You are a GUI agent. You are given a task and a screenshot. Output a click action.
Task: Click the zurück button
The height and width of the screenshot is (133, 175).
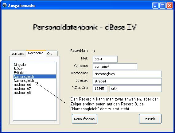[150, 119]
